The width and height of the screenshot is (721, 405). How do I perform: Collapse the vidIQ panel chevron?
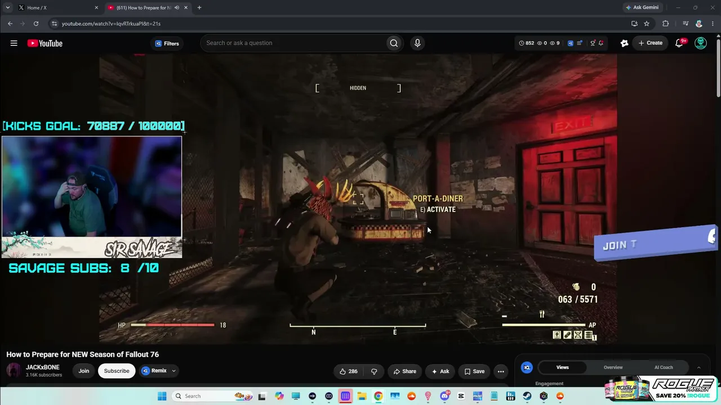pos(698,367)
